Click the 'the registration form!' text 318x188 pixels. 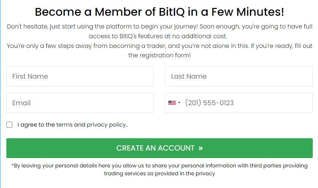(x=159, y=55)
